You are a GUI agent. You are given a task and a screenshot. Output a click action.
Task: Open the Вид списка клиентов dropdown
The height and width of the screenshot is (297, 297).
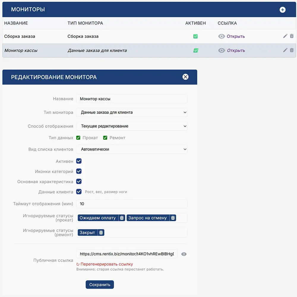pyautogui.click(x=132, y=149)
